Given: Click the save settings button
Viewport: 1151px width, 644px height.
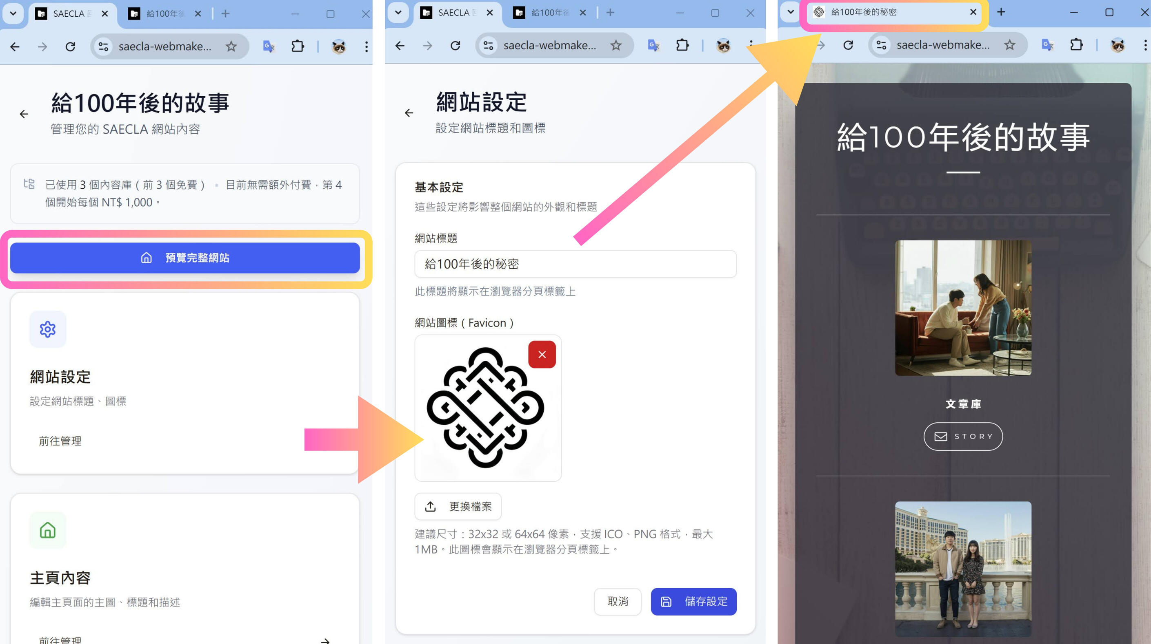Looking at the screenshot, I should click(x=693, y=601).
